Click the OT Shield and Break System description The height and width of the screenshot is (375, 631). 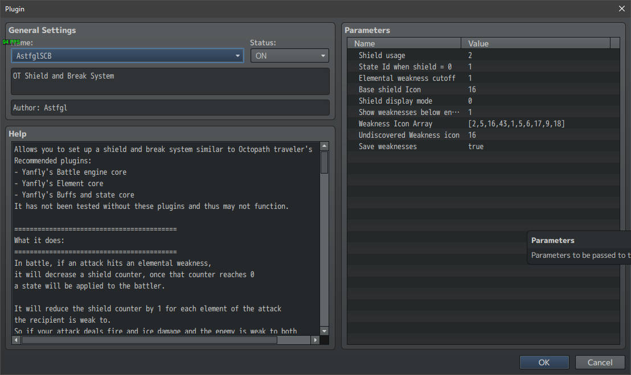(x=170, y=81)
